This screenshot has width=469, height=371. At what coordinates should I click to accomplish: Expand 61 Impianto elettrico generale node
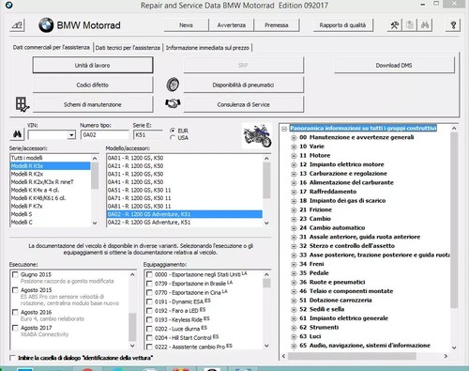pos(294,318)
